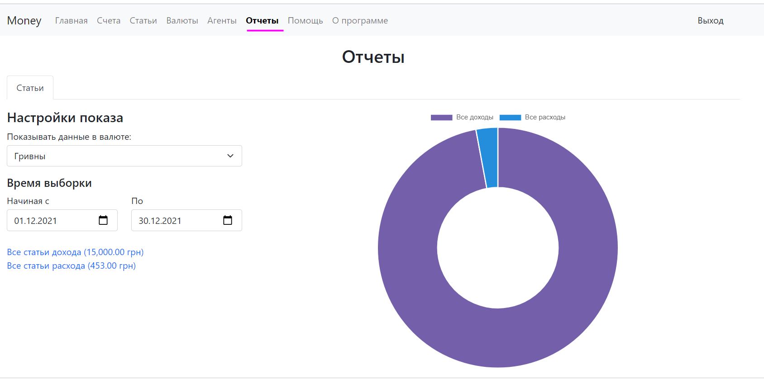The height and width of the screenshot is (389, 764).
Task: Navigate to Валюты section
Action: tap(182, 21)
